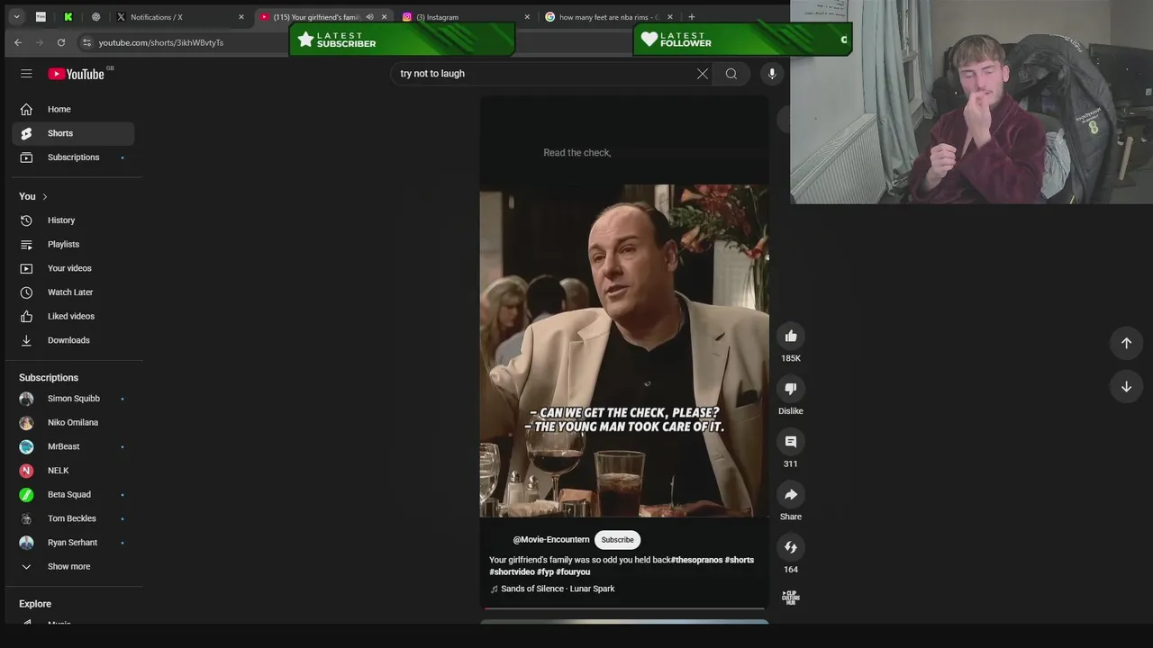The image size is (1153, 648).
Task: Switch to the nba rims Google tab
Action: (609, 17)
